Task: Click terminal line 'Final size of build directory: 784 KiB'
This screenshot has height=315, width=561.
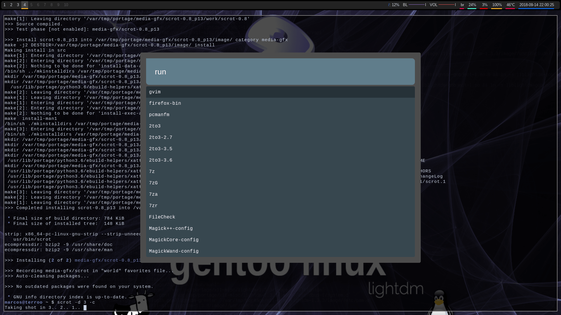Action: [69, 218]
